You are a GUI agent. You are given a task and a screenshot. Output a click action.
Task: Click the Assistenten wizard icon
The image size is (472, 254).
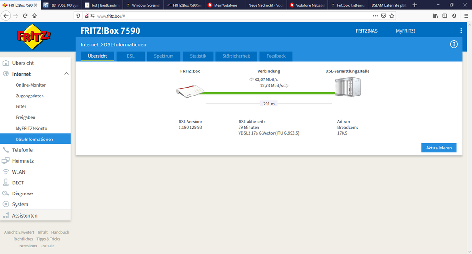tap(6, 215)
